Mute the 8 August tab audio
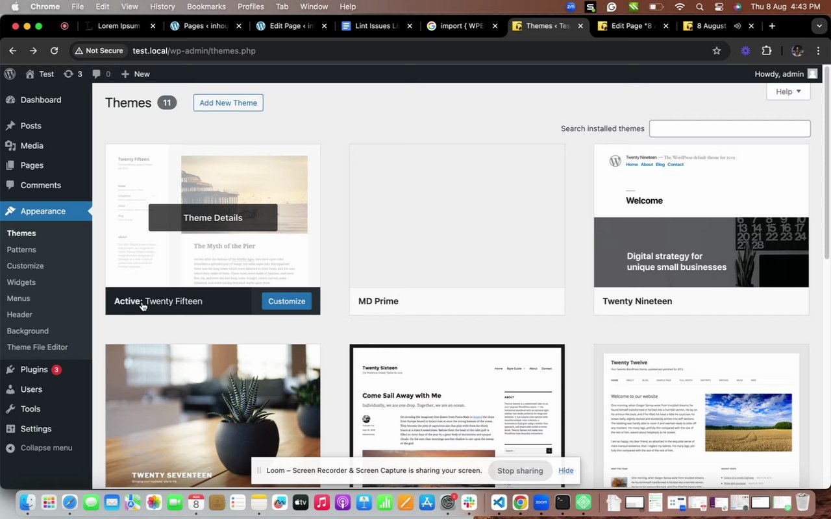This screenshot has height=519, width=831. pos(738,26)
